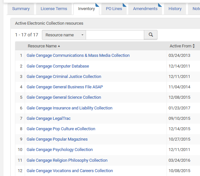This screenshot has width=200, height=176.
Task: Open Gale Cengage Communications & Mass Media Collection
Action: tap(78, 56)
